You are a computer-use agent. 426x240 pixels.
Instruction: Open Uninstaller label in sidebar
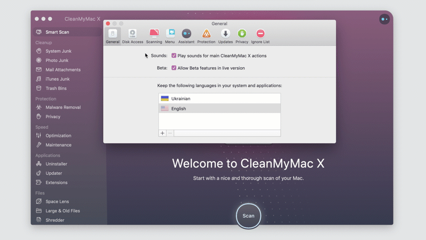[x=56, y=164]
